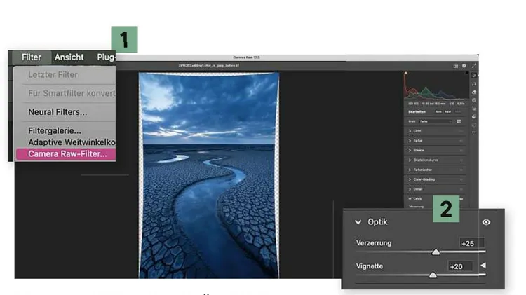Screen dimensions: 526x295
Task: Toggle full screen mode icon in Camera Raw
Action: pos(475,66)
